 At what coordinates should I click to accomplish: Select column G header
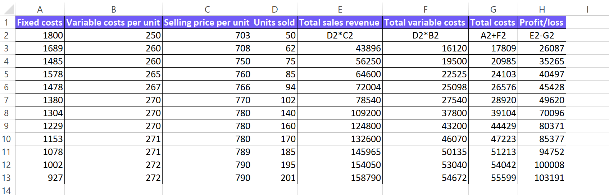(x=493, y=9)
